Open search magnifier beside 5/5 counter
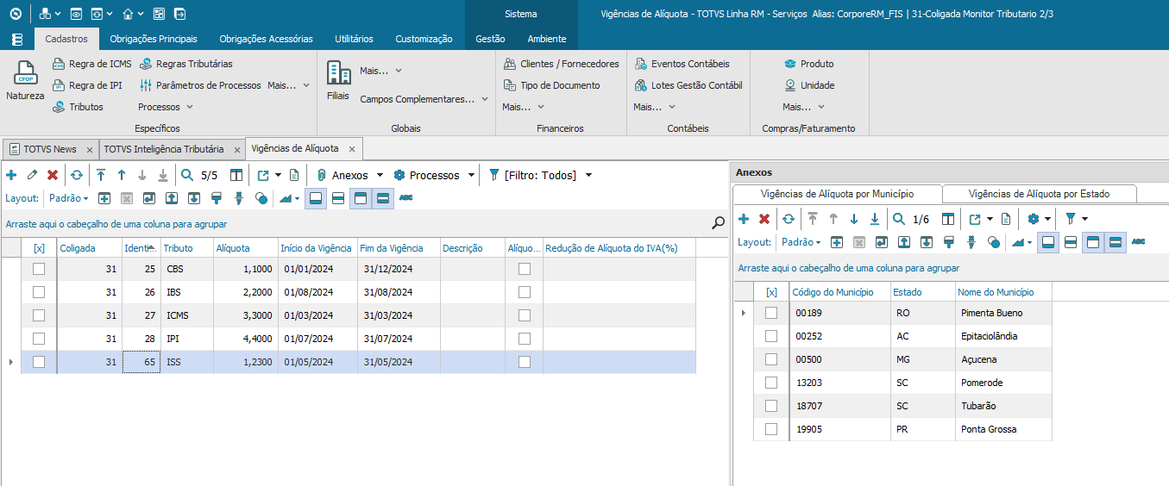This screenshot has width=1169, height=486. point(187,175)
